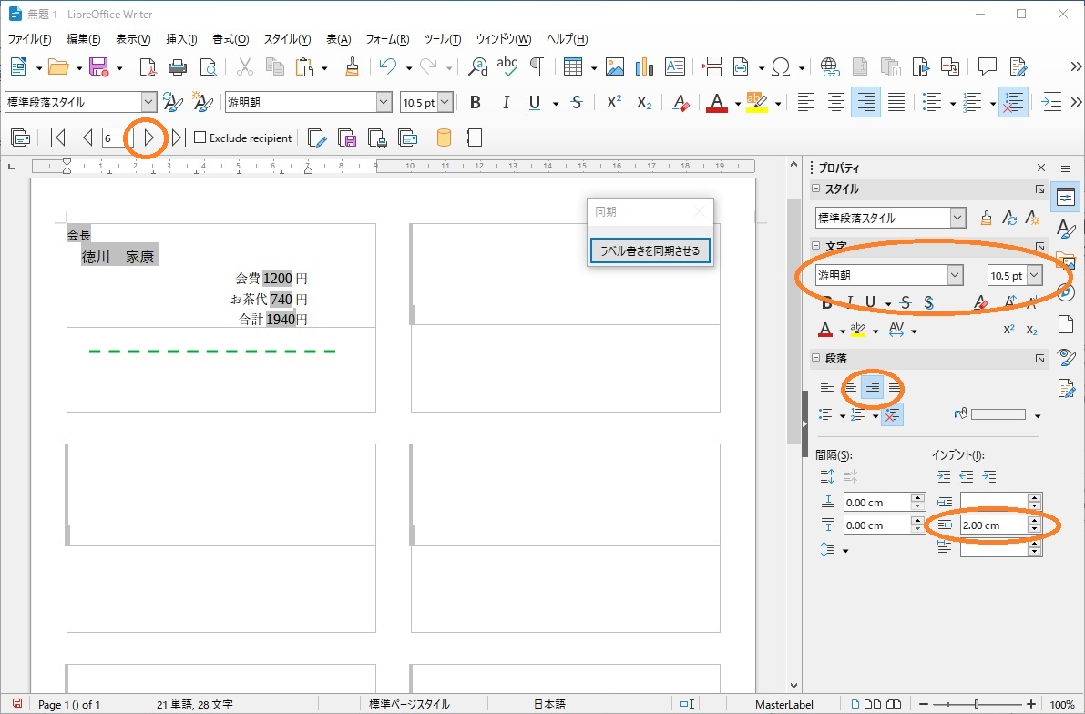The height and width of the screenshot is (714, 1085).
Task: Close the プロパティ sidebar panel
Action: tap(1041, 168)
